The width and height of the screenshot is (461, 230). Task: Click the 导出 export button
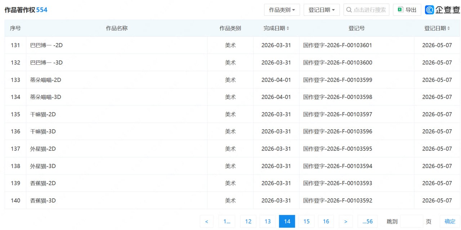pos(407,10)
